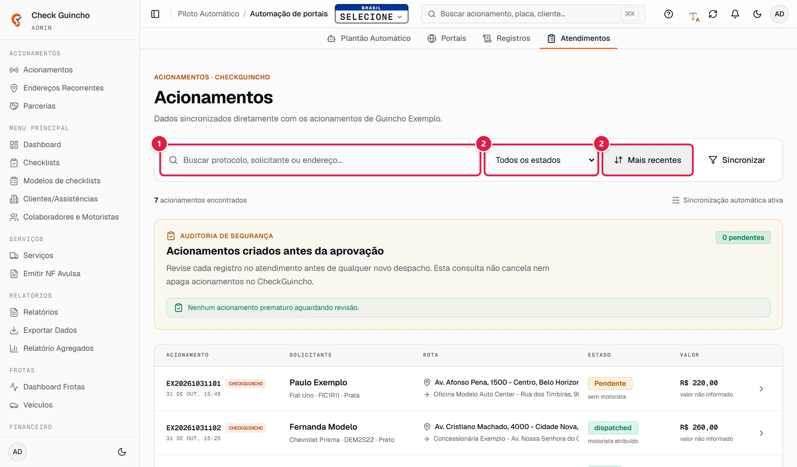Click the Check Guincho logo

(x=17, y=20)
